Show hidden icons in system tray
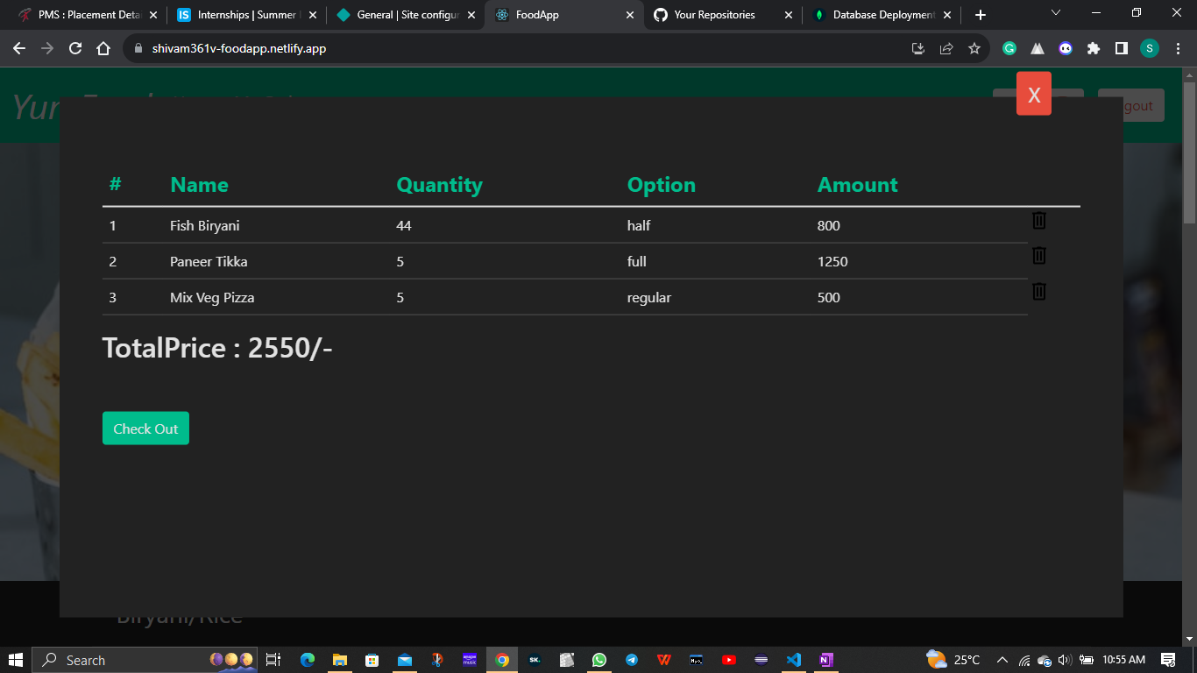This screenshot has height=673, width=1197. point(1000,660)
